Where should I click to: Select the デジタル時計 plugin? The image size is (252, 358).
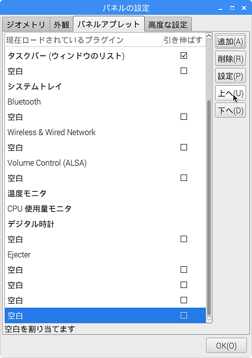105,224
